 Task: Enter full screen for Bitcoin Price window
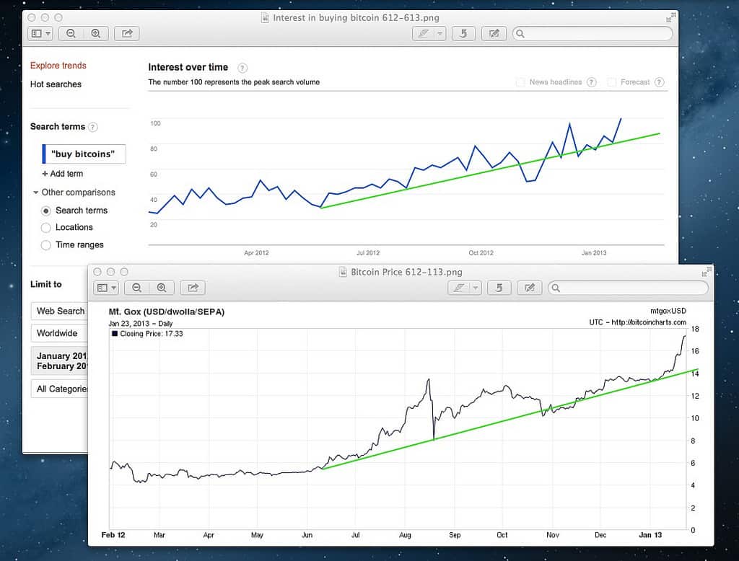pos(705,272)
